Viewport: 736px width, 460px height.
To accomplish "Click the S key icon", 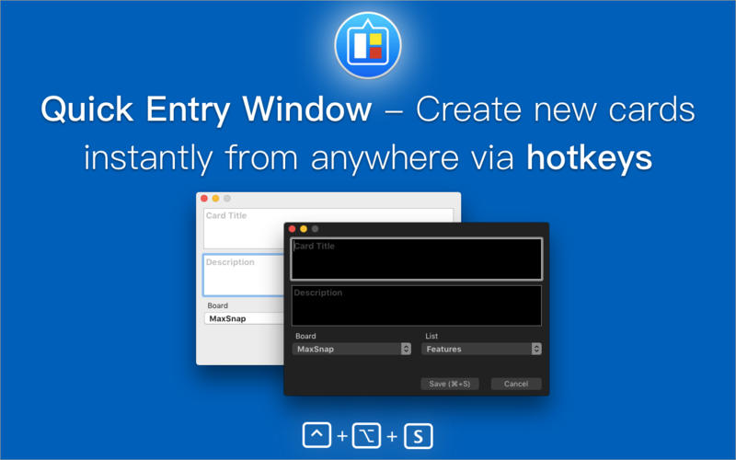I will [x=419, y=436].
